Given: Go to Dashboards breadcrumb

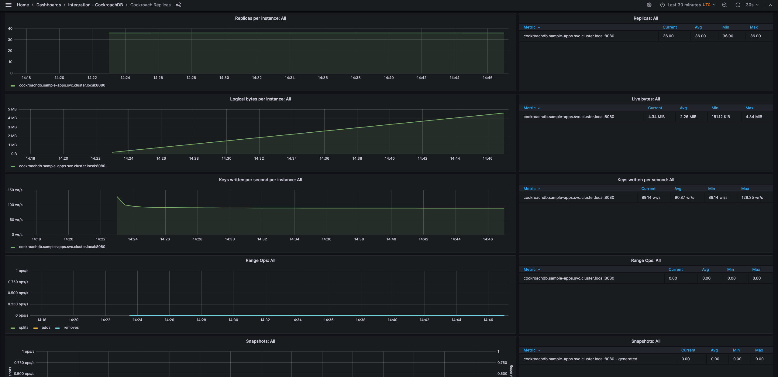Looking at the screenshot, I should point(48,5).
